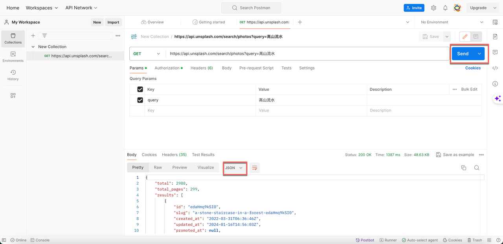Switch to the Headers (6) request tab
Viewport: 503px width, 244px height.
[202, 68]
